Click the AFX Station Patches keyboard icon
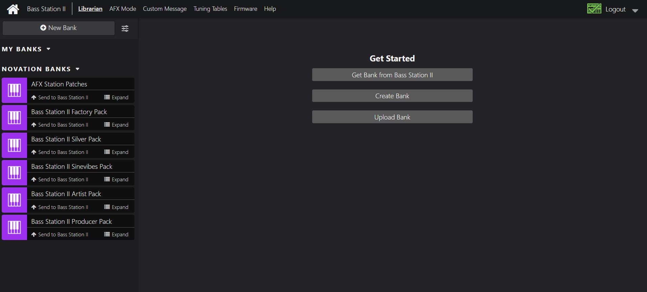Image resolution: width=647 pixels, height=292 pixels. tap(14, 90)
